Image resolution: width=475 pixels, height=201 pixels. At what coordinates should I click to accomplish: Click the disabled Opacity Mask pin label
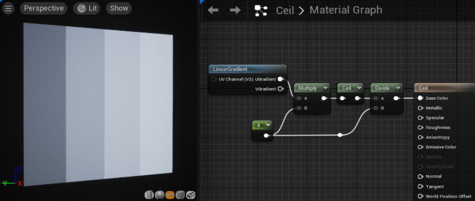pos(439,167)
